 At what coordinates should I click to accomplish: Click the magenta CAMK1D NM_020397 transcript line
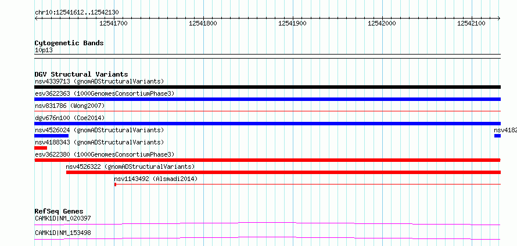(x=267, y=224)
